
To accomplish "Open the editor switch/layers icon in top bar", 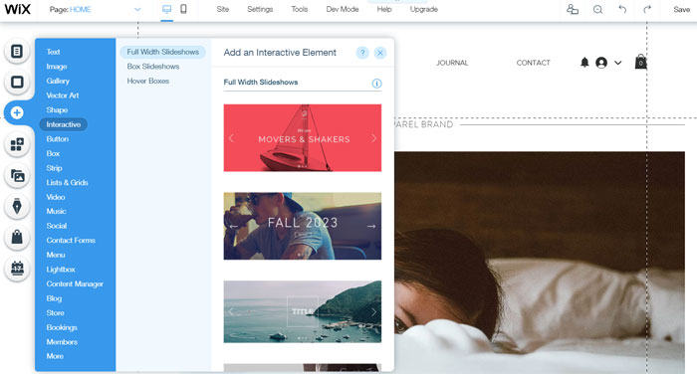I will (573, 9).
